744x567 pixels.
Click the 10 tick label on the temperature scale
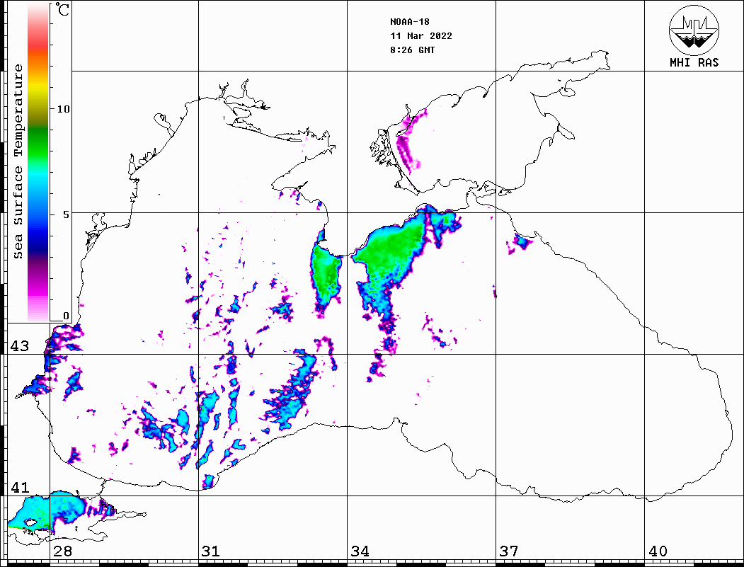(x=64, y=109)
